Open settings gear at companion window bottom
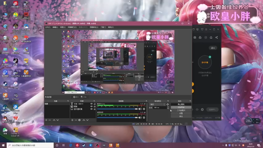 pyautogui.click(x=202, y=110)
